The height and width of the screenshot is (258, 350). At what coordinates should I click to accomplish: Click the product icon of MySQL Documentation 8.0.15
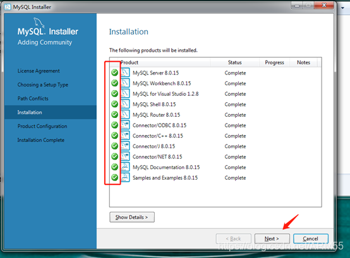click(125, 167)
